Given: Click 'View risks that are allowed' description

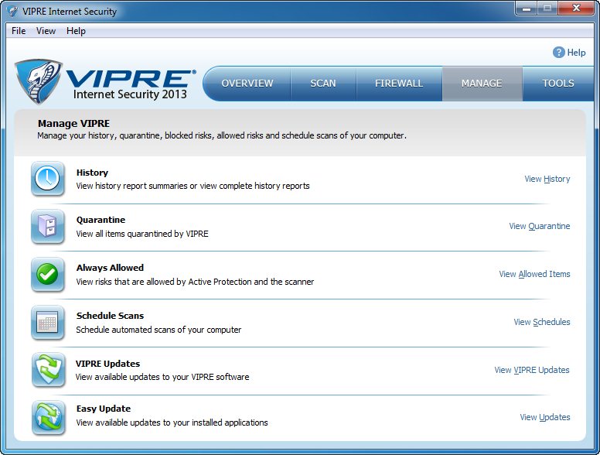Looking at the screenshot, I should pos(195,282).
